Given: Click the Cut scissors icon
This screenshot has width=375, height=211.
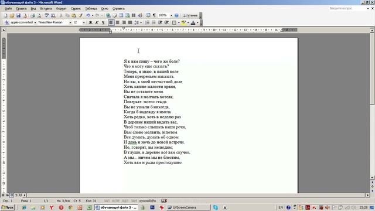Looking at the screenshot, I should [61, 15].
